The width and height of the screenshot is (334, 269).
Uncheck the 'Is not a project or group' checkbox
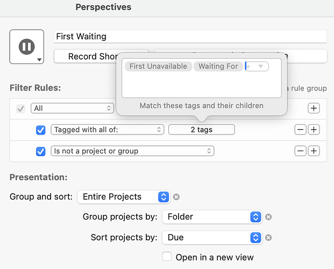40,151
